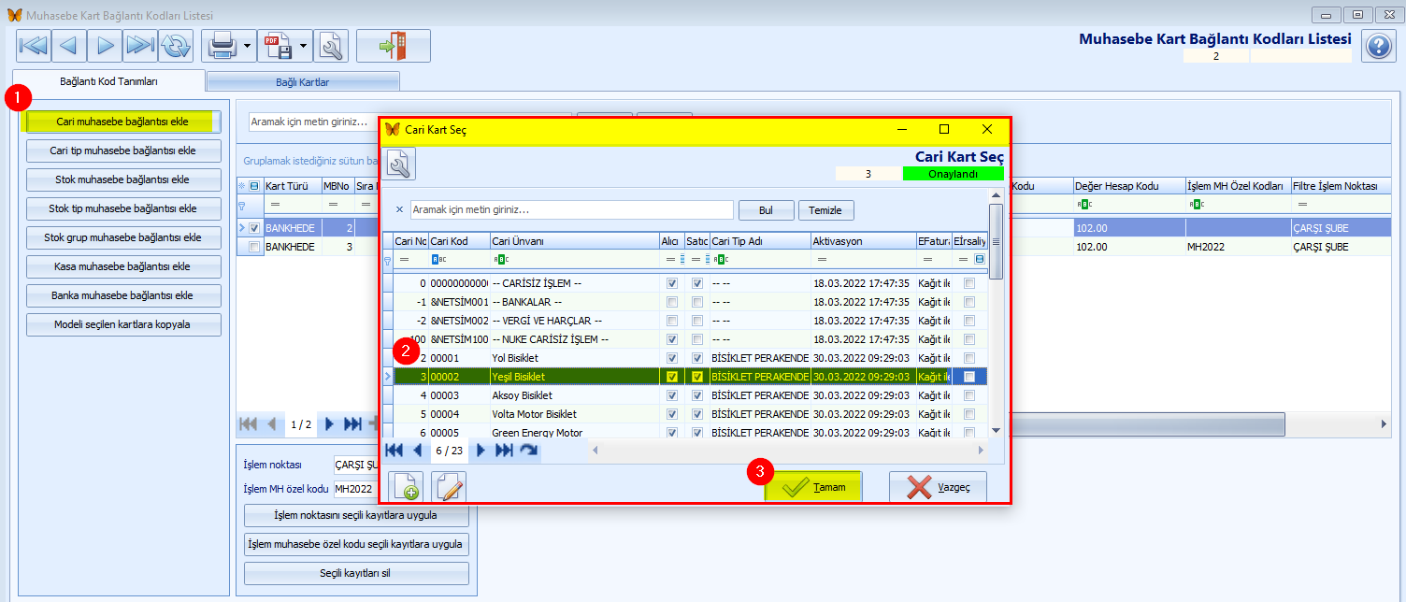This screenshot has width=1406, height=602.
Task: Click the exit door icon
Action: [x=393, y=45]
